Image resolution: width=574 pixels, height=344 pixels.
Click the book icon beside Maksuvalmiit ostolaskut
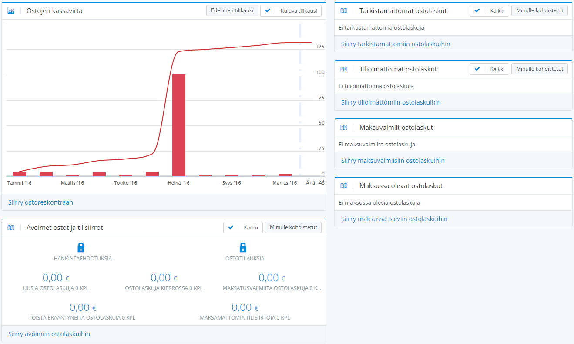(344, 128)
